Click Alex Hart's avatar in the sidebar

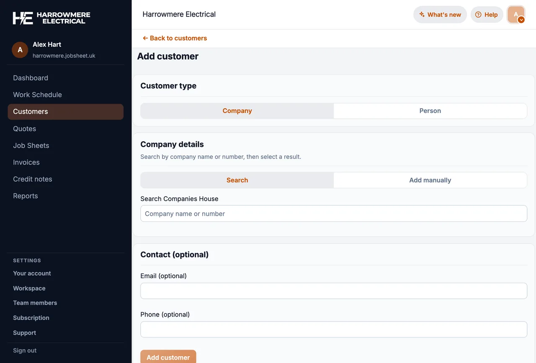tap(20, 50)
